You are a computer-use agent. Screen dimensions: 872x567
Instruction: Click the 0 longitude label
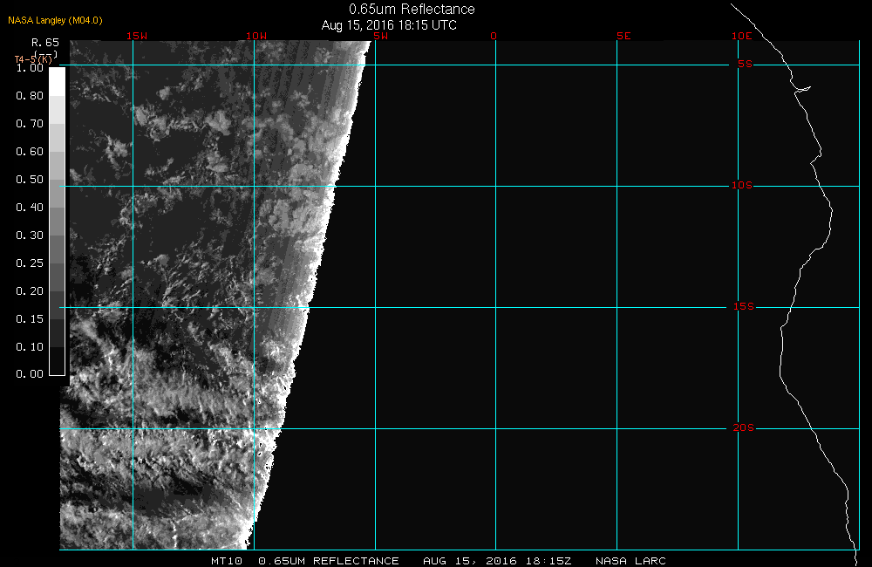click(x=494, y=36)
